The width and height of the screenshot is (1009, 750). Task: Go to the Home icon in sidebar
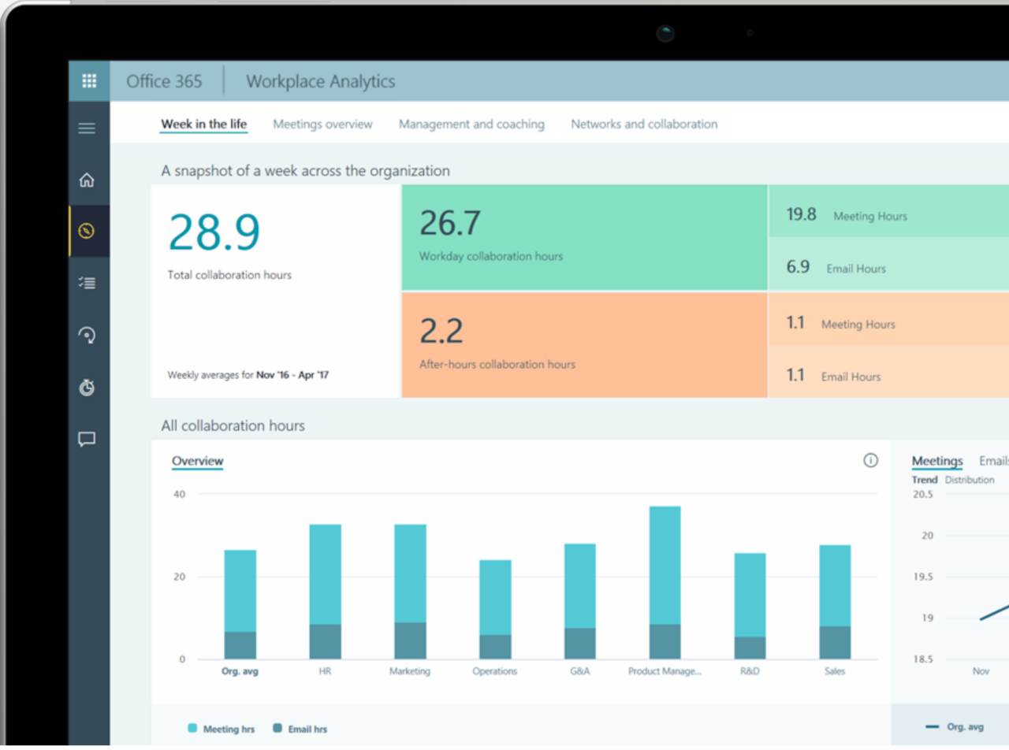[x=87, y=180]
